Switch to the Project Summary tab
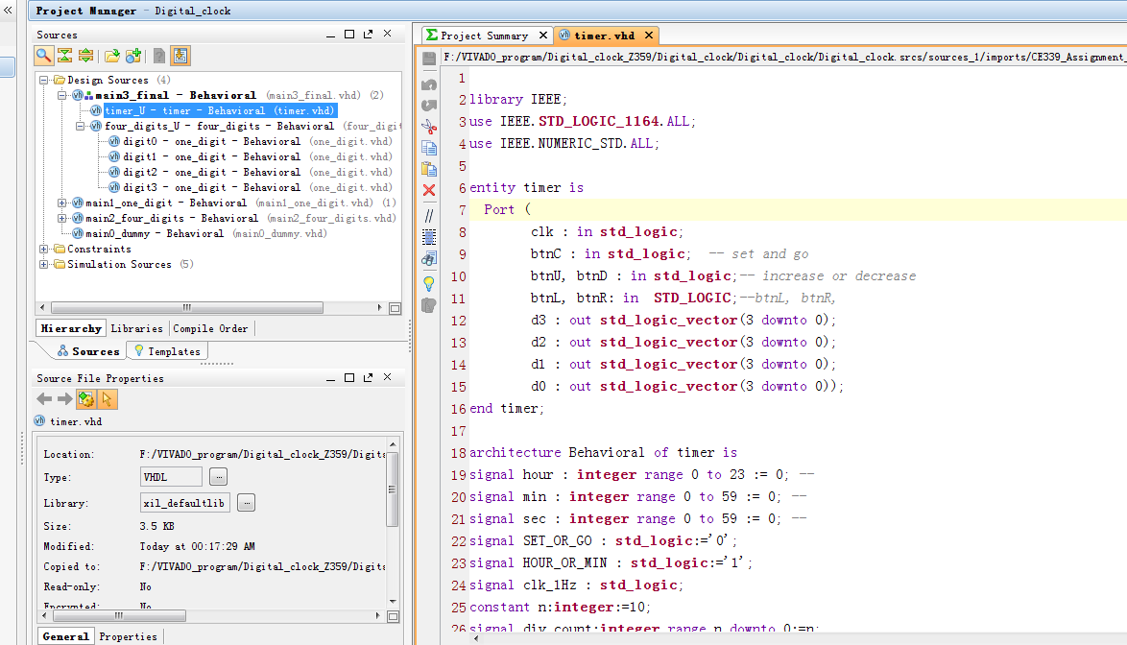The height and width of the screenshot is (645, 1127). point(483,36)
